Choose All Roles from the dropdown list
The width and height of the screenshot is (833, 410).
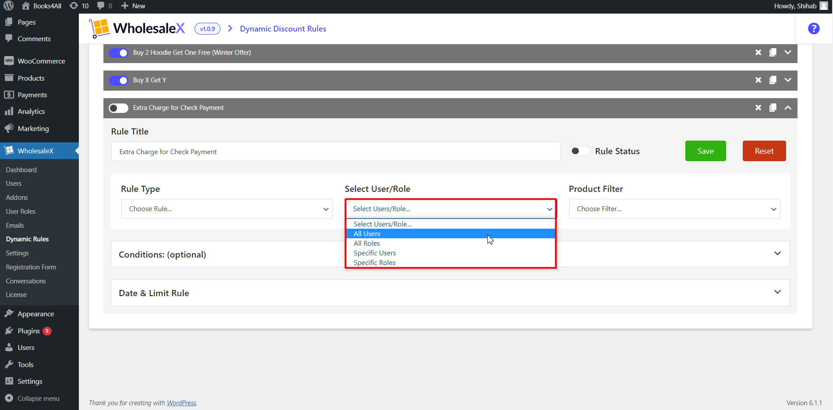coord(450,244)
